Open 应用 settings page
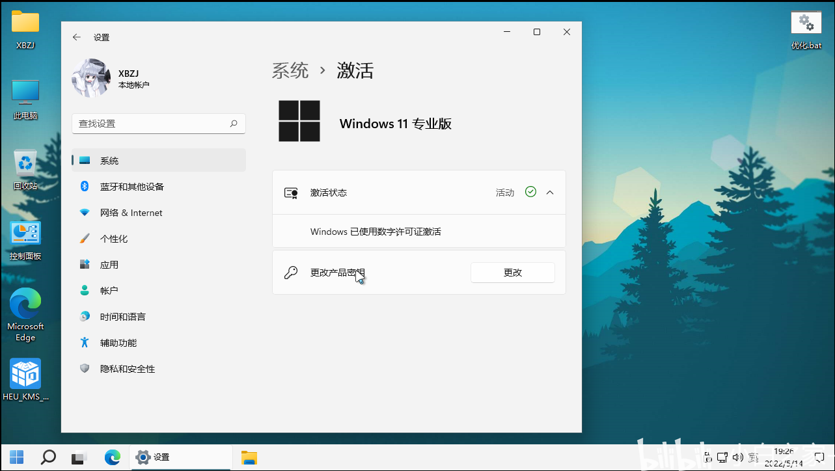 [x=159, y=265]
